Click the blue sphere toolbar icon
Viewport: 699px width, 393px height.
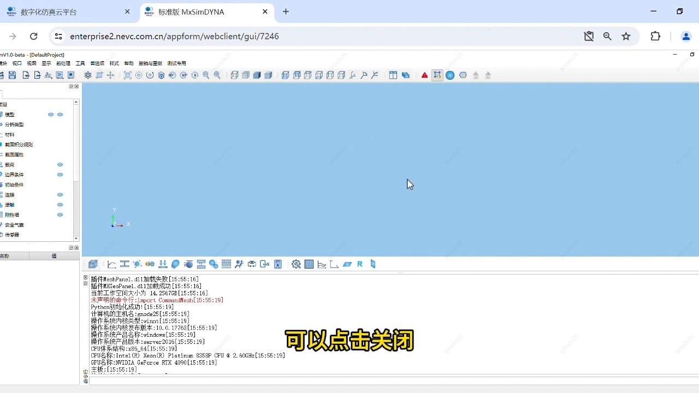point(450,75)
